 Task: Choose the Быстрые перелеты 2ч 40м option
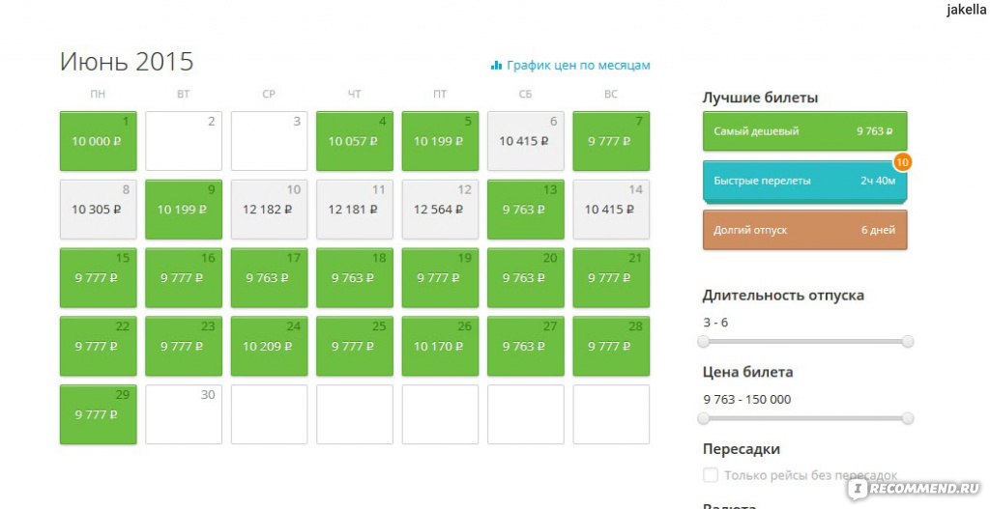click(802, 182)
